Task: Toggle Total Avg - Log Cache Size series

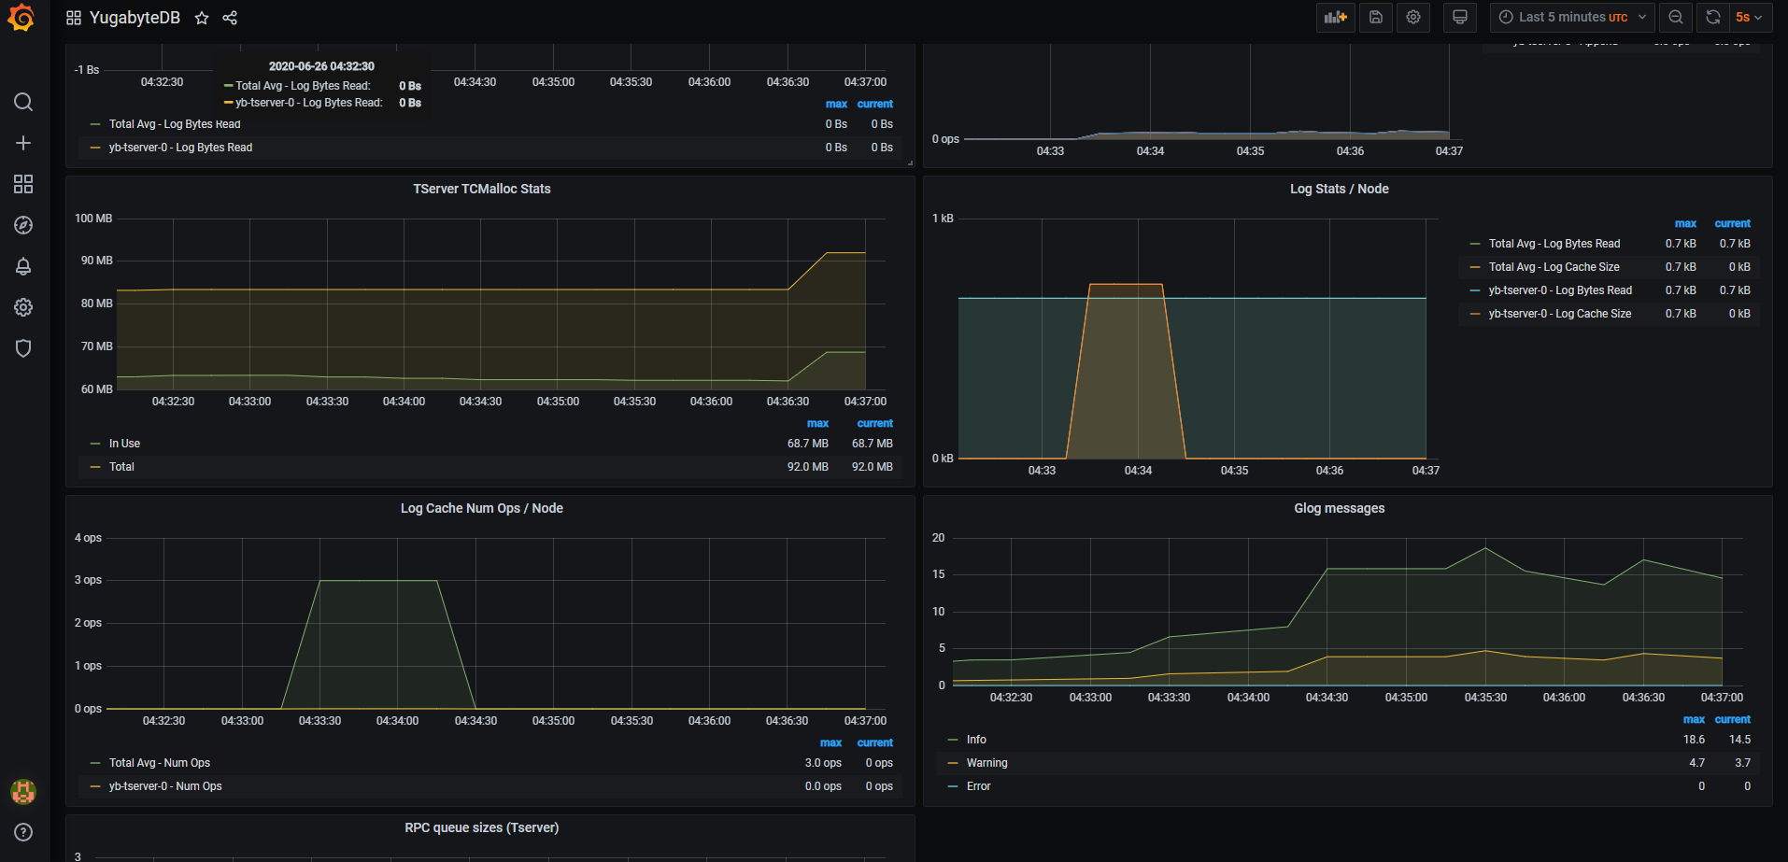Action: (1554, 267)
